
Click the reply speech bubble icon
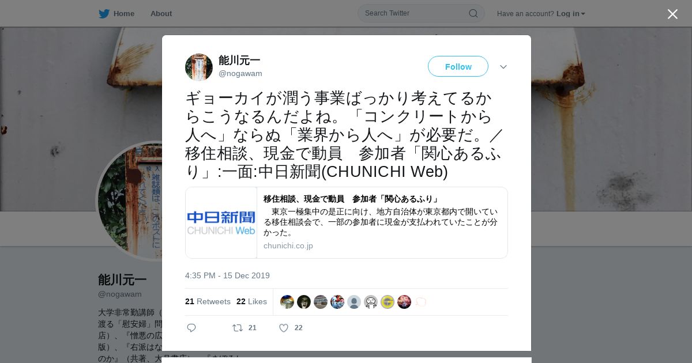click(191, 328)
